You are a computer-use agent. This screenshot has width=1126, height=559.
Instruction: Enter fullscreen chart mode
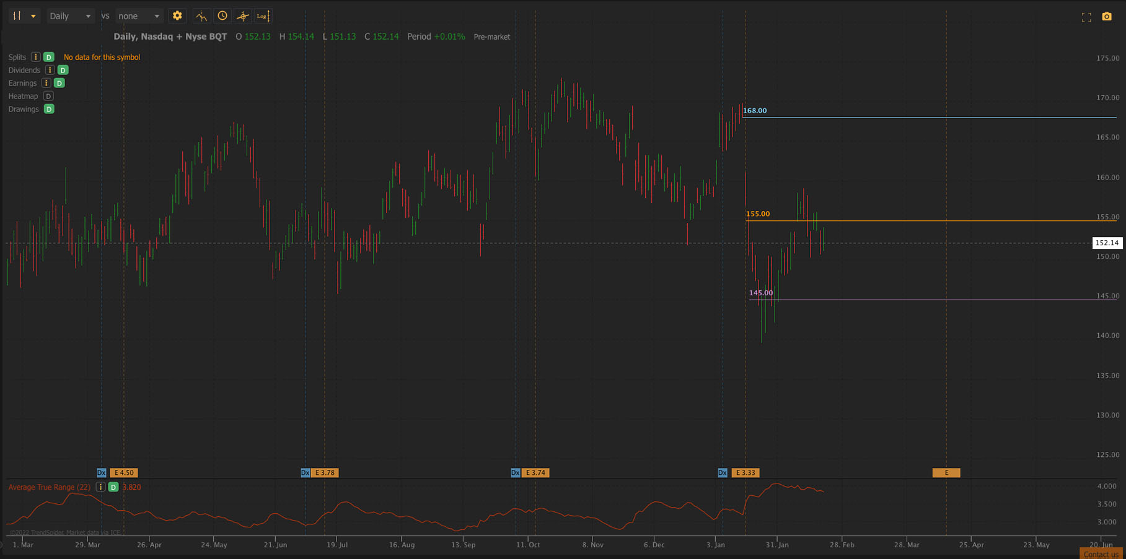pos(1086,17)
